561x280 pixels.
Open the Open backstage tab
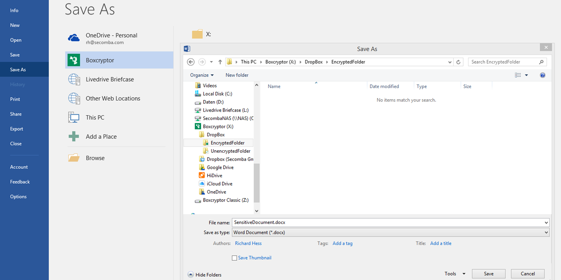(x=24, y=40)
